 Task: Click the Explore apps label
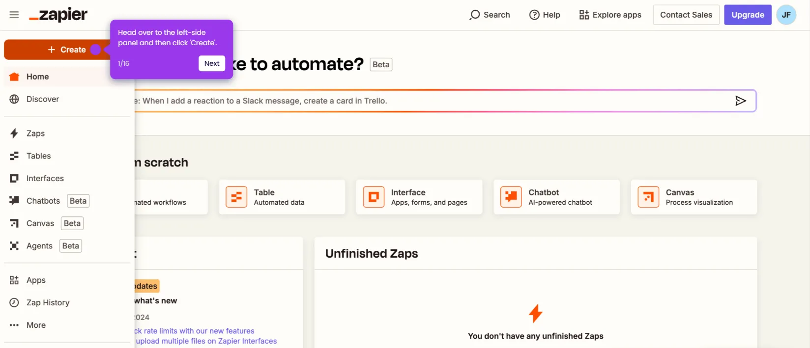click(x=617, y=15)
